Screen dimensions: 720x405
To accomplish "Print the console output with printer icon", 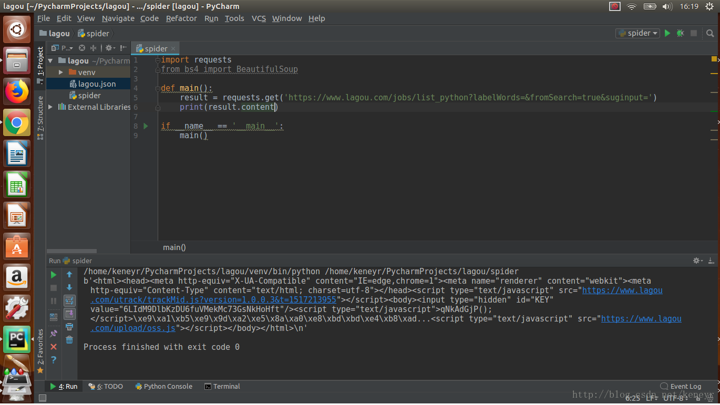I will 69,327.
